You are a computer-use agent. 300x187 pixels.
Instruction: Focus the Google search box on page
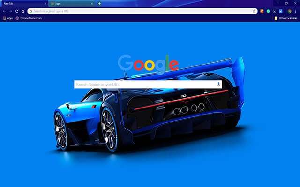[x=148, y=84]
